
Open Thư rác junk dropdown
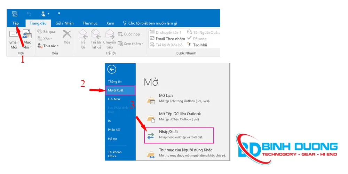tap(48, 46)
